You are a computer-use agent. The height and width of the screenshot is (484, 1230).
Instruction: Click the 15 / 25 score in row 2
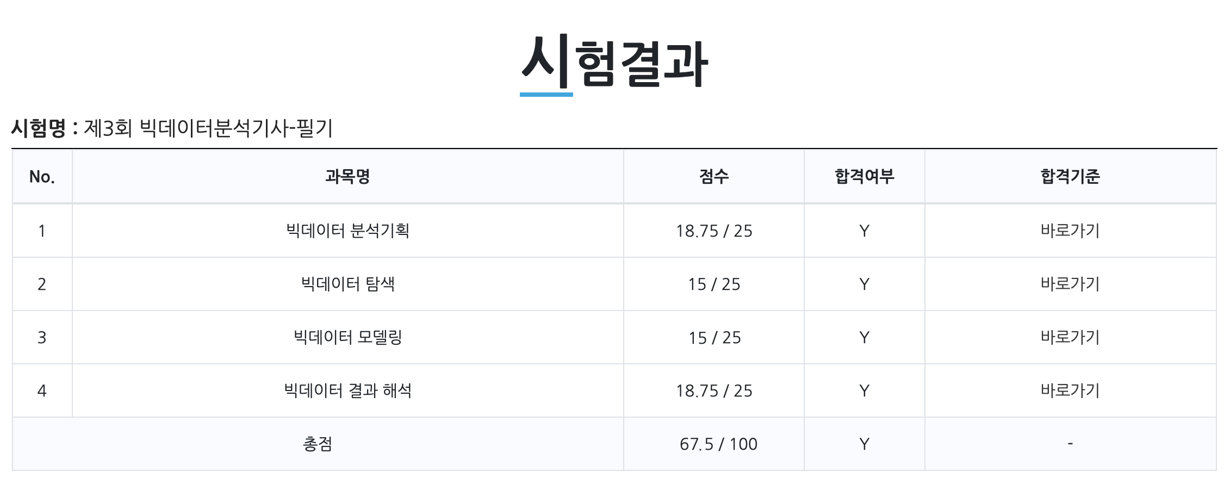714,284
